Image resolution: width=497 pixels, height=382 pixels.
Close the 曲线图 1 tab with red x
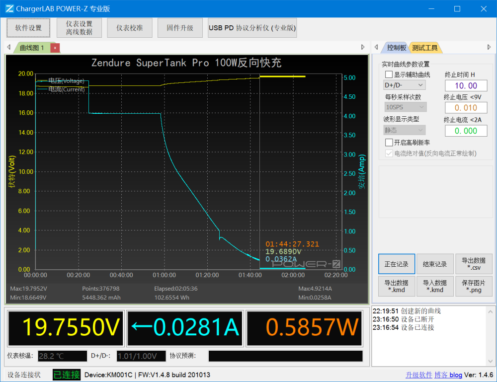click(x=55, y=48)
